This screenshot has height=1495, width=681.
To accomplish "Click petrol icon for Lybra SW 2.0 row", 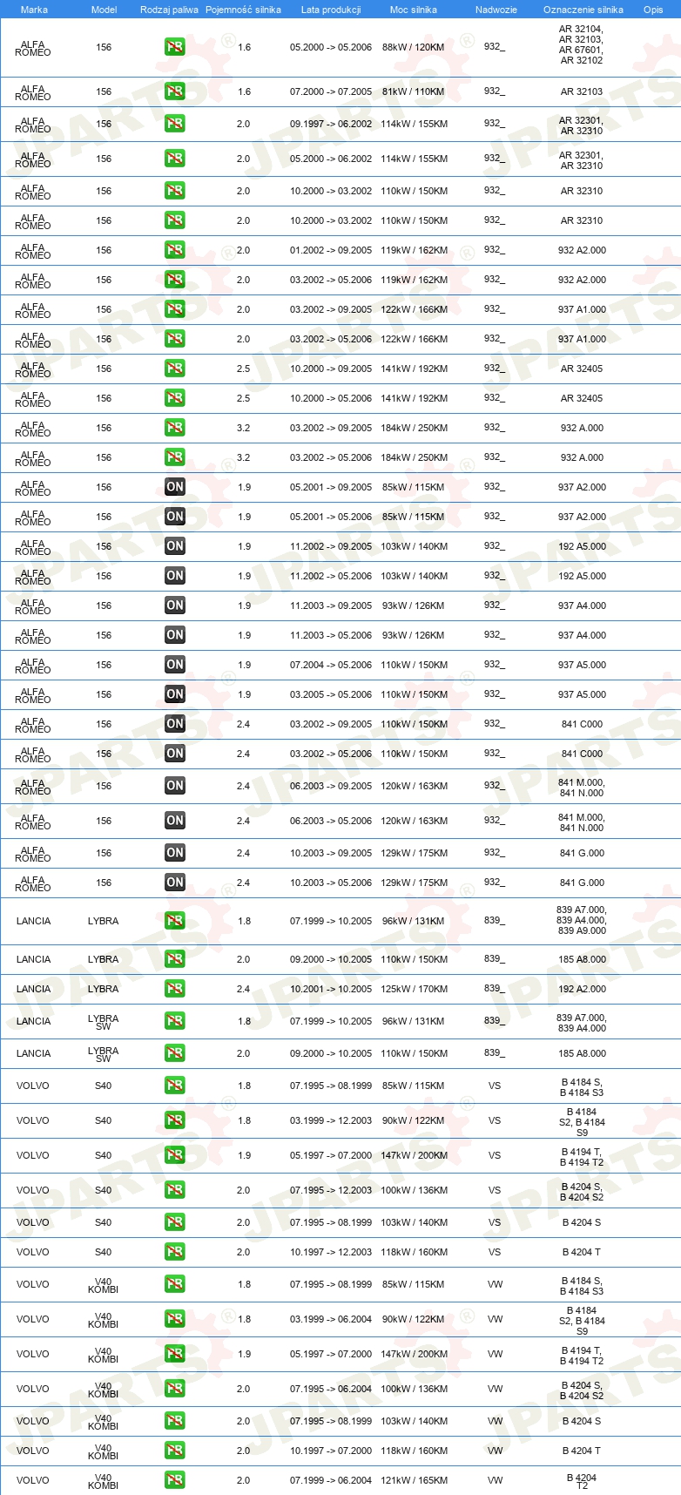I will [175, 1053].
